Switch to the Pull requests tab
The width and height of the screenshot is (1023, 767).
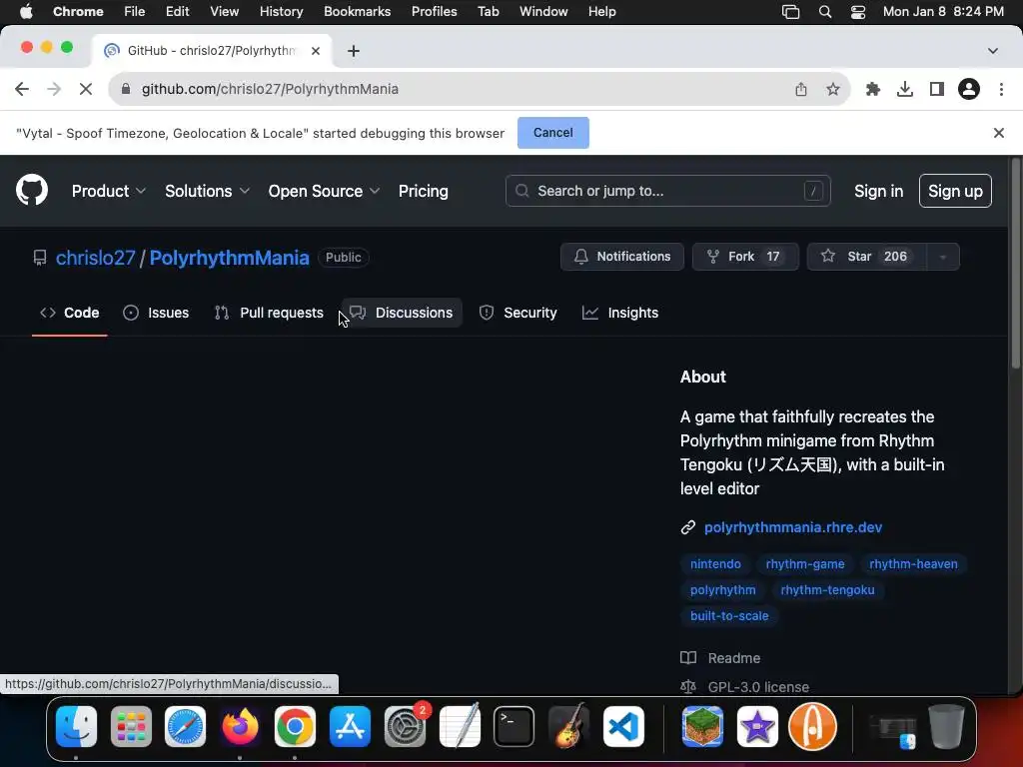[269, 313]
